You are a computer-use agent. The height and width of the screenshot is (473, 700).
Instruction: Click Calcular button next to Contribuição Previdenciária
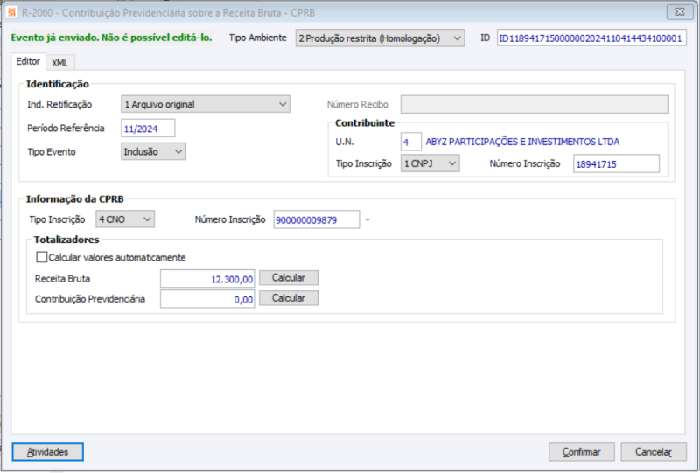(x=289, y=298)
